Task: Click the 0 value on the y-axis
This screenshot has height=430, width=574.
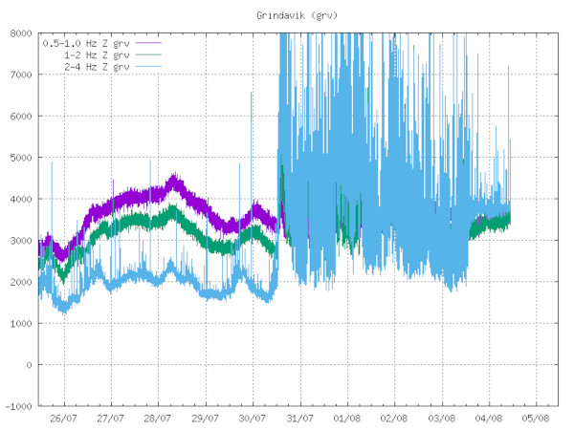Action: 29,365
